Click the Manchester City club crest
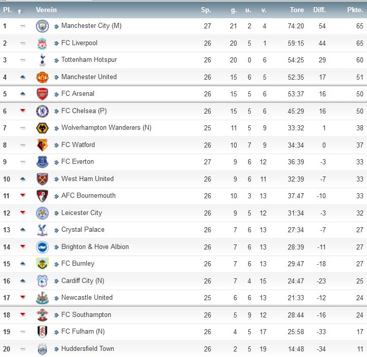The height and width of the screenshot is (357, 367). click(42, 26)
